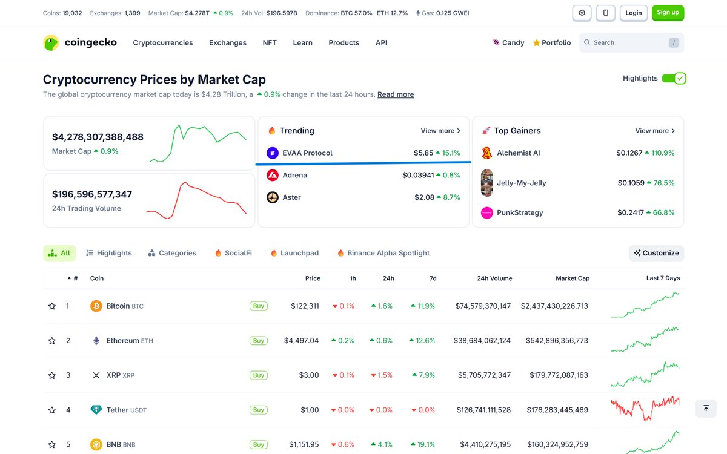Open Learn menu
The height and width of the screenshot is (454, 727).
pyautogui.click(x=302, y=42)
